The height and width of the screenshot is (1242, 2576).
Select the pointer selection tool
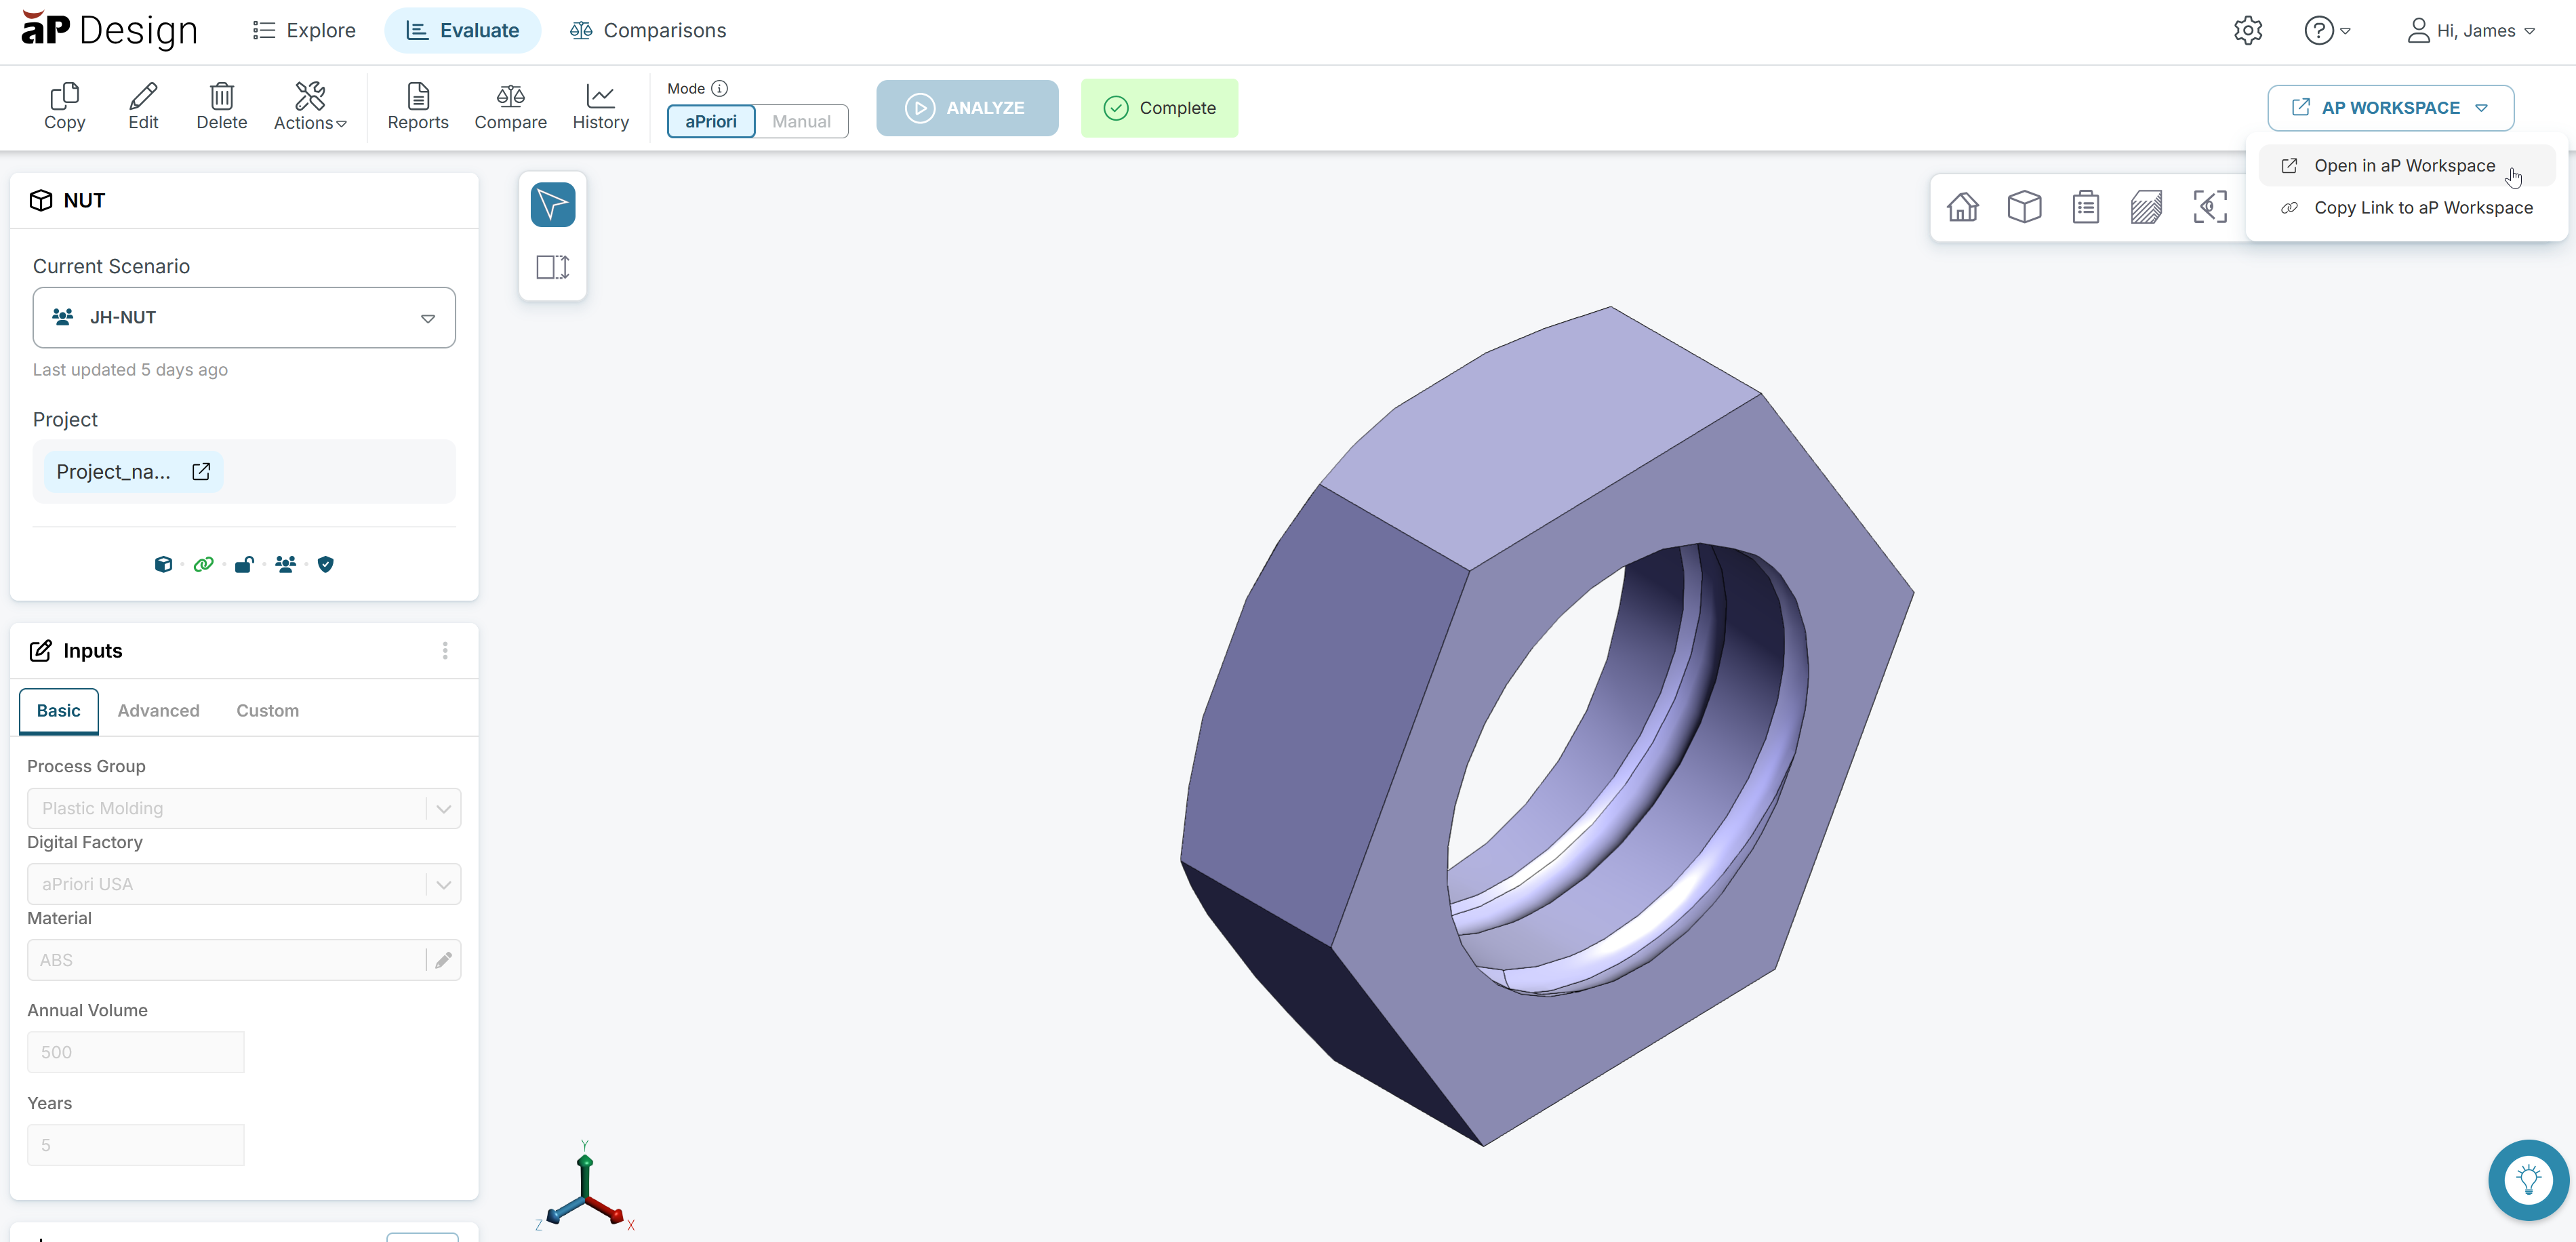[552, 204]
